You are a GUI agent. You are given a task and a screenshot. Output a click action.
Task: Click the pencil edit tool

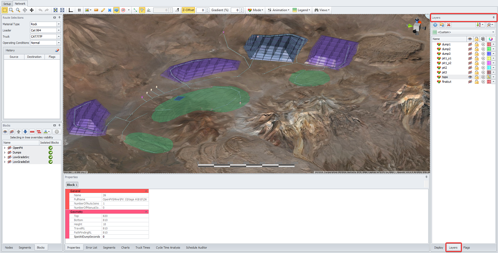103,10
